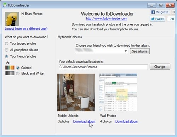The width and height of the screenshot is (177, 137).
Task: Maximize the fbDownloader window
Action: 161,5
